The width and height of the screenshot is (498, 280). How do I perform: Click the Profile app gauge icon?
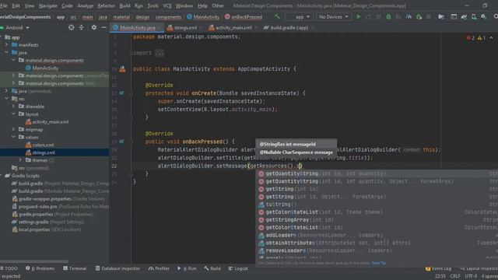(409, 16)
